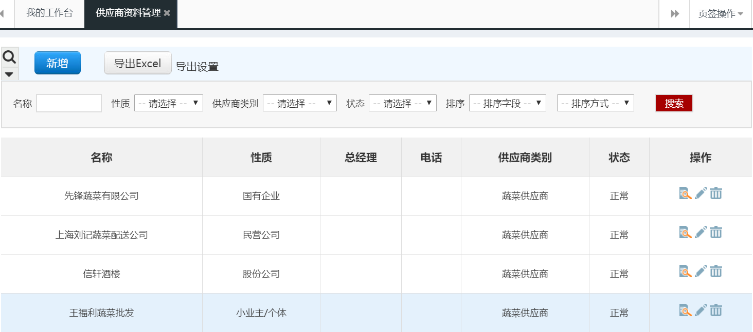The height and width of the screenshot is (332, 753).
Task: Delete the 上海刘记蔬菜配送公司 supplier
Action: pyautogui.click(x=716, y=232)
